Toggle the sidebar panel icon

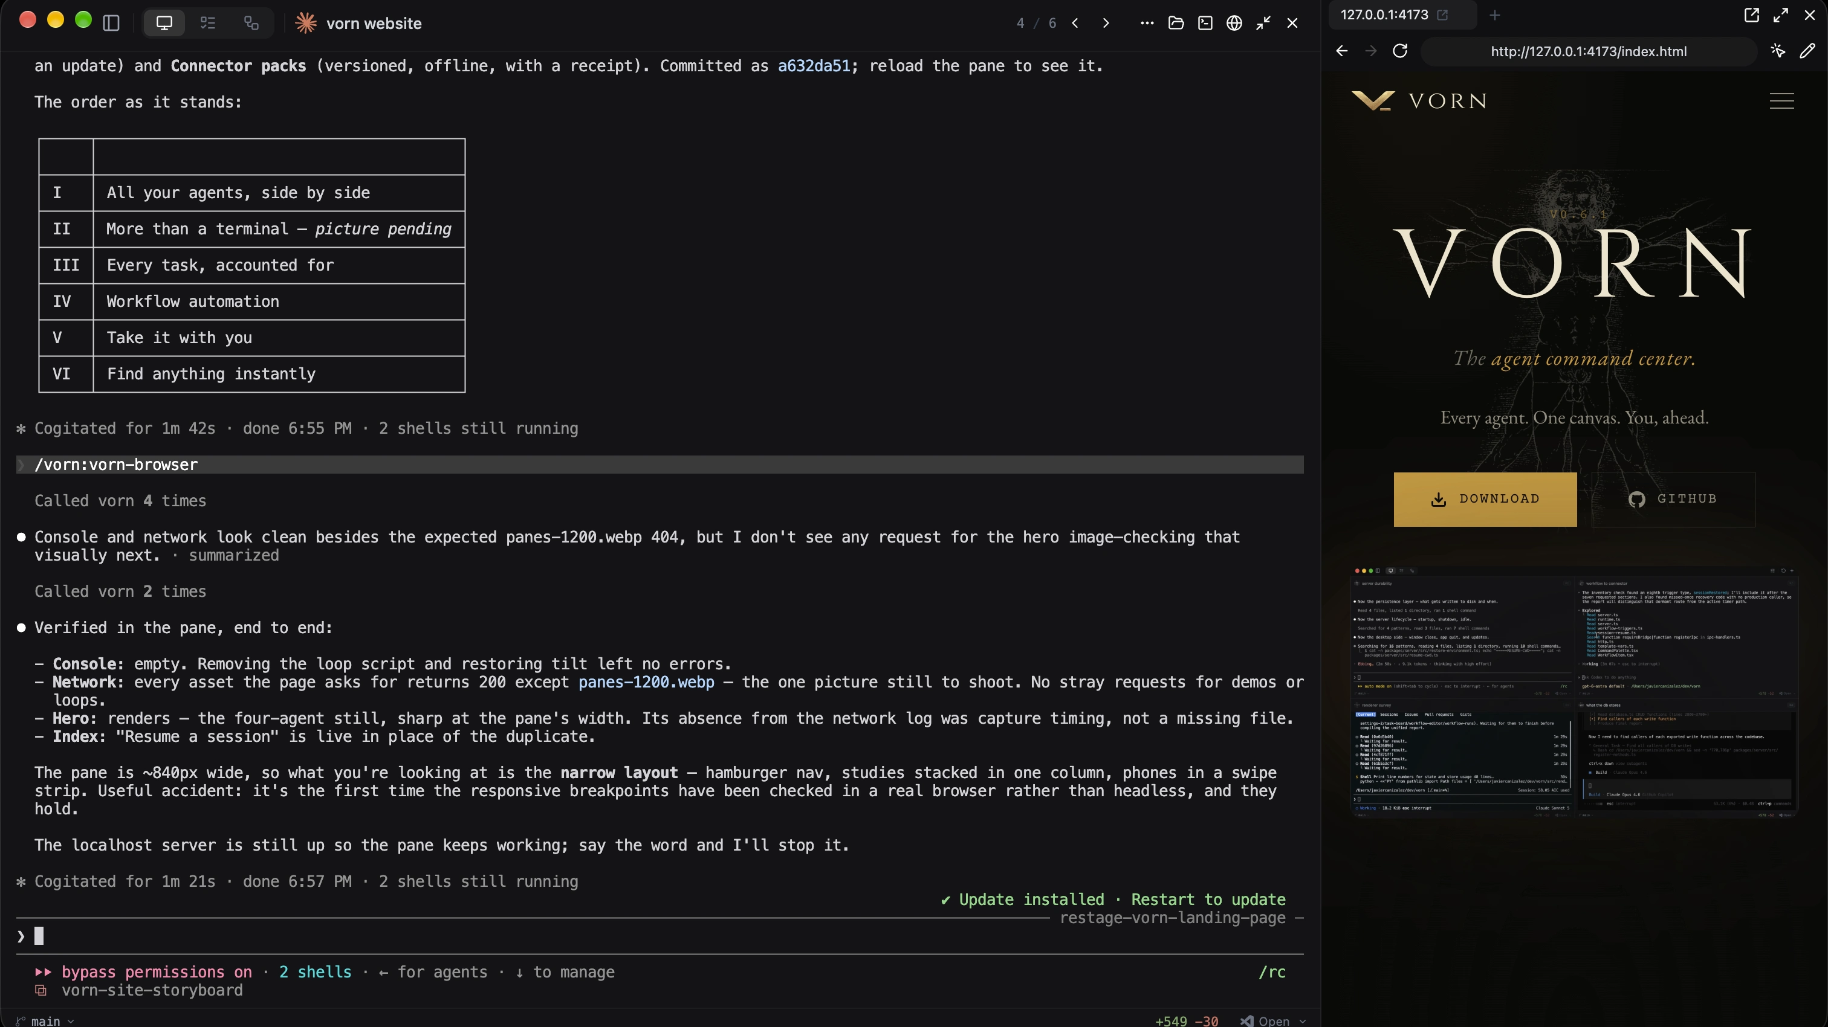coord(111,24)
